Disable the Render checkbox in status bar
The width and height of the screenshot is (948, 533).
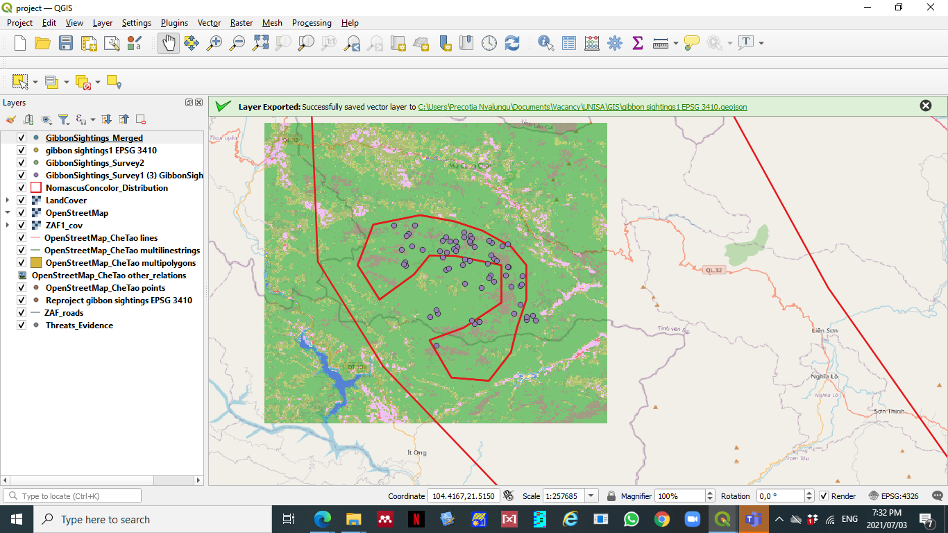[824, 496]
